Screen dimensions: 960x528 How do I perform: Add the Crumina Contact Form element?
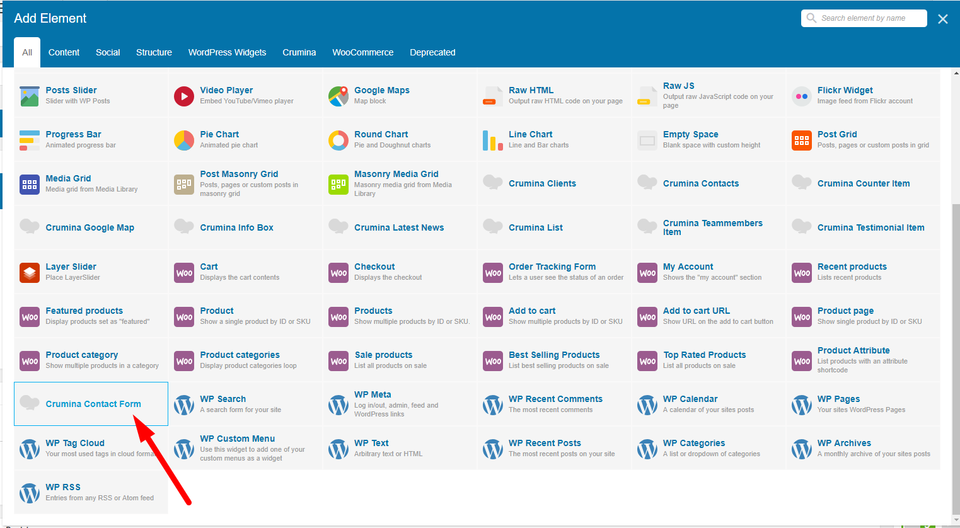click(x=91, y=404)
